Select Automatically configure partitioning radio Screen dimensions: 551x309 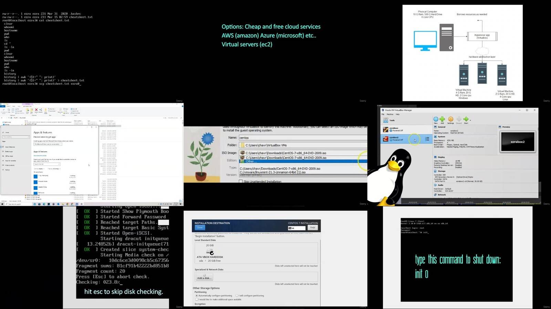pos(197,296)
